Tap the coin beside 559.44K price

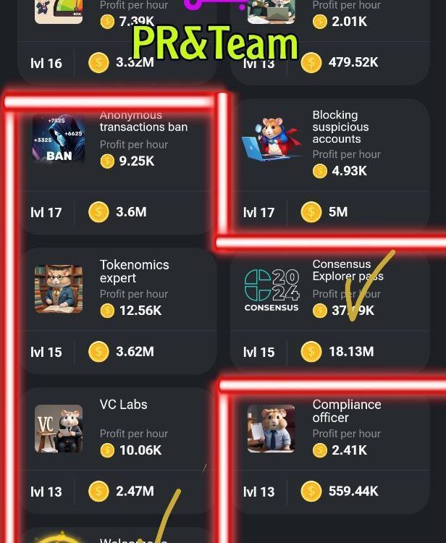pyautogui.click(x=311, y=491)
